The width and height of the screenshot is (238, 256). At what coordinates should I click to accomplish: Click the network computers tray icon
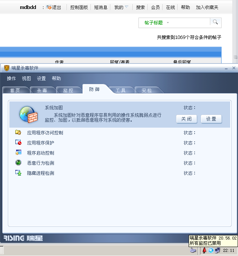pos(217,250)
